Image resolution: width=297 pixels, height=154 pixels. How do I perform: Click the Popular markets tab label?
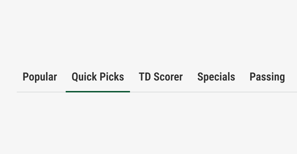pyautogui.click(x=40, y=77)
